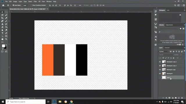Screen dimensions: 186x104
Task: Hide the Rectangle 1 layer
Action: coord(160,74)
